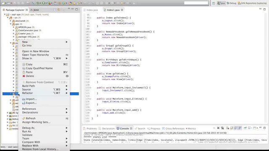269x151 pixels.
Task: Fold the goToIndex method at line 96
Action: pos(90,18)
